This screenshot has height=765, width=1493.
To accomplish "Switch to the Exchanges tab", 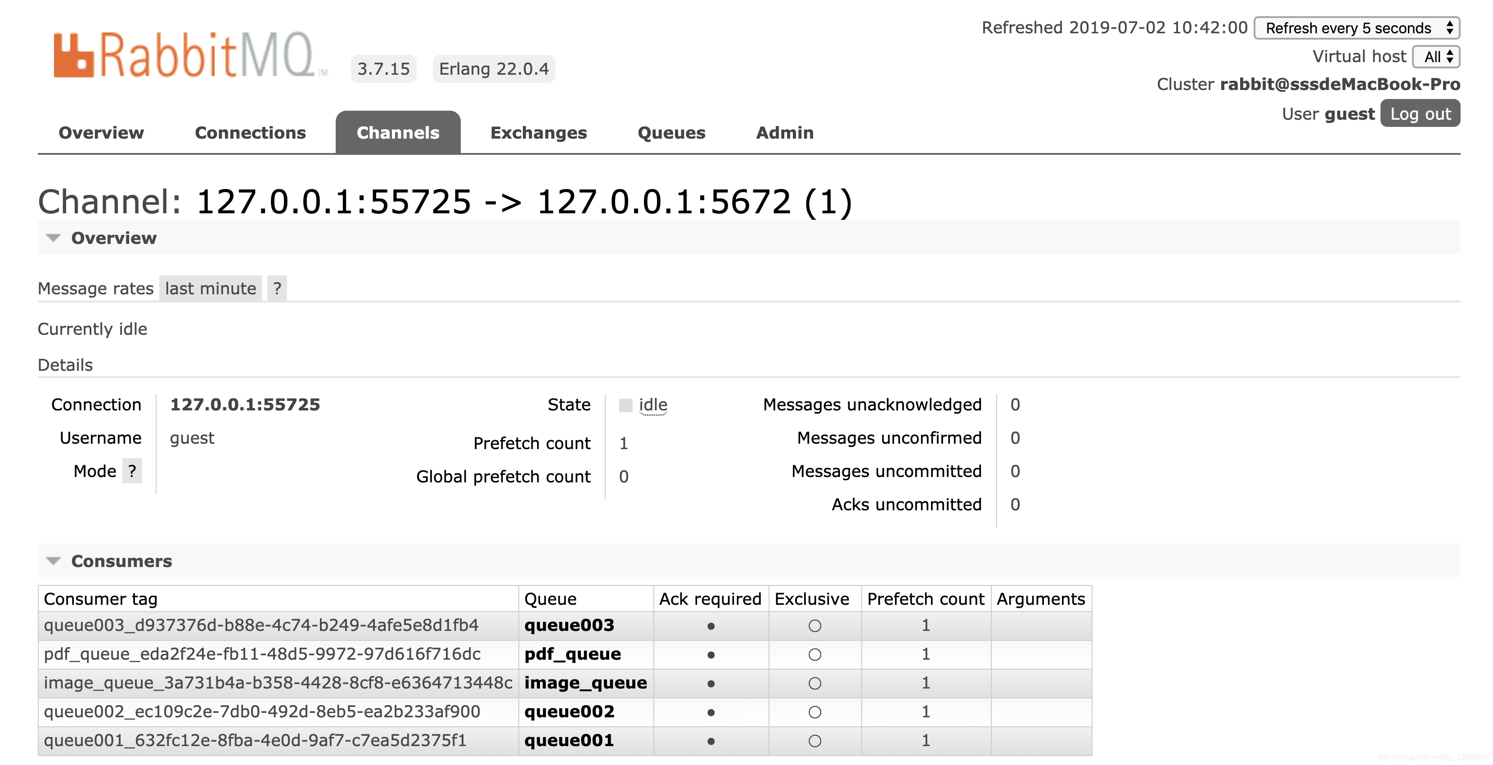I will click(539, 133).
